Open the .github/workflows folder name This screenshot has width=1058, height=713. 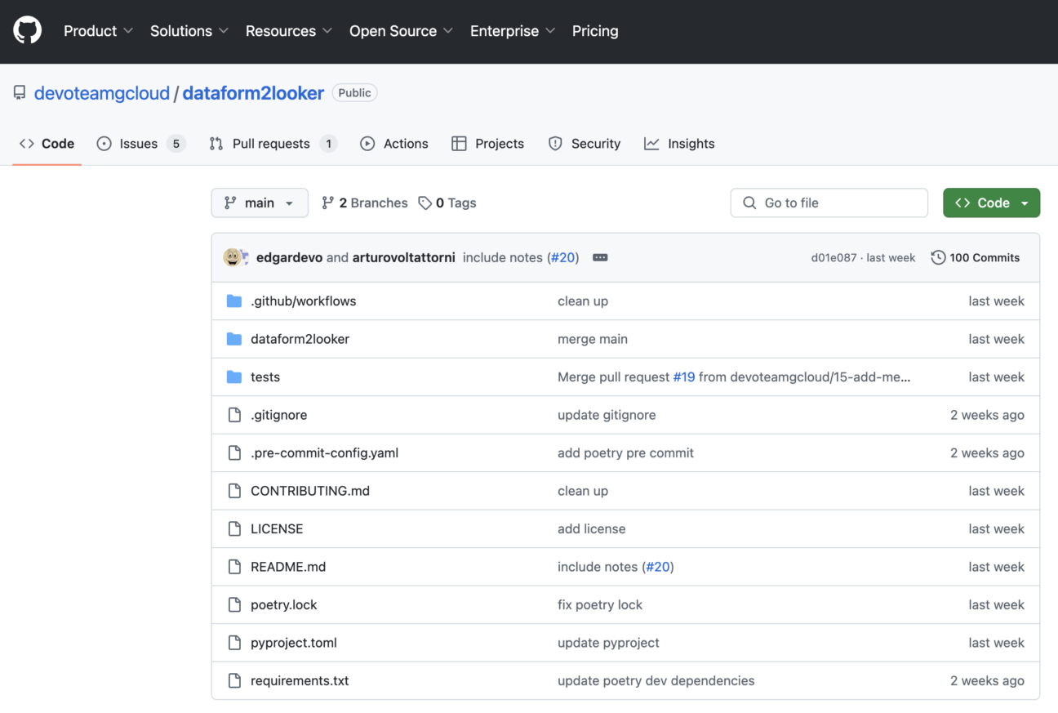pyautogui.click(x=304, y=301)
